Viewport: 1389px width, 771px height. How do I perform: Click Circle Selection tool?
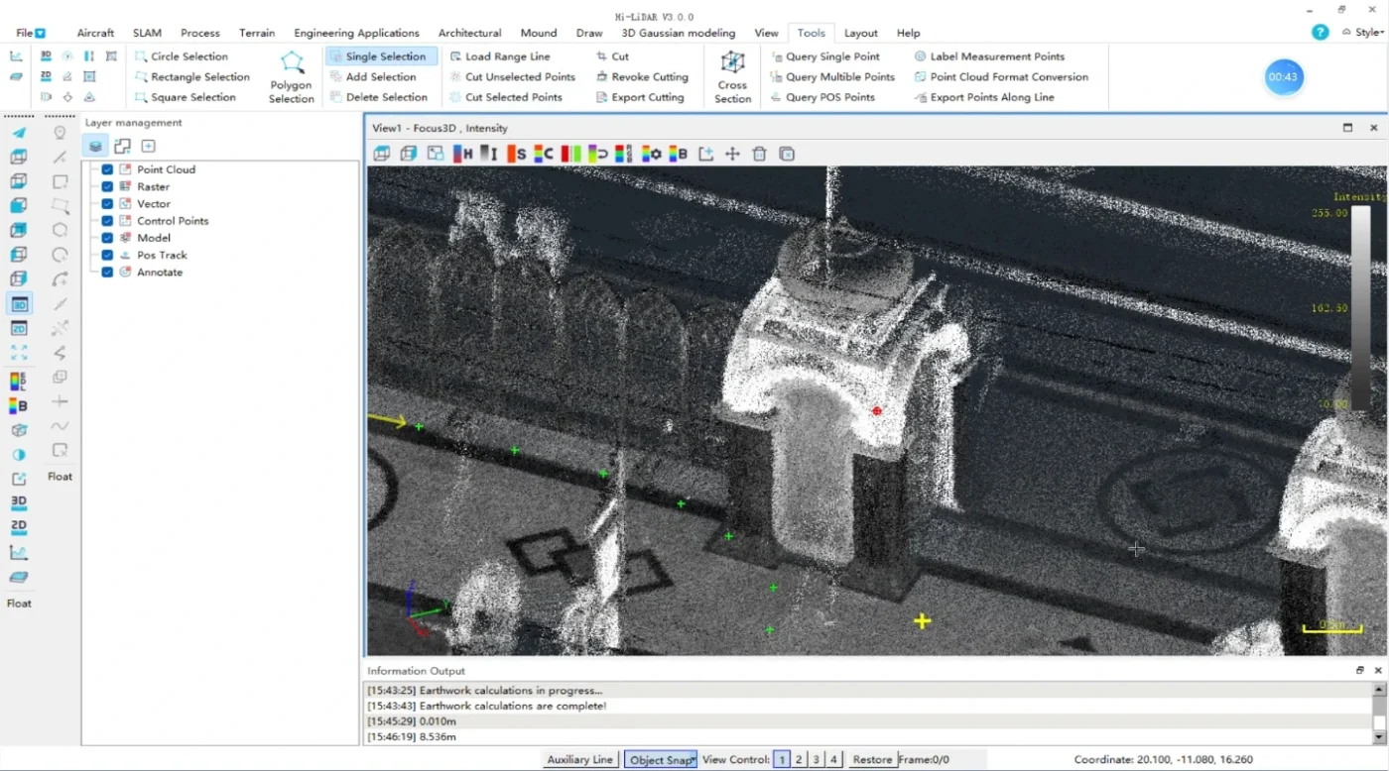tap(181, 56)
